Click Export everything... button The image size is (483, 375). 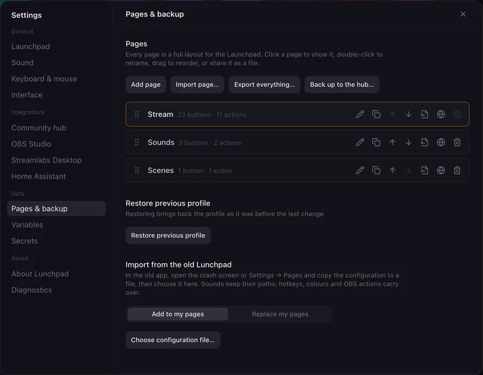pyautogui.click(x=264, y=85)
